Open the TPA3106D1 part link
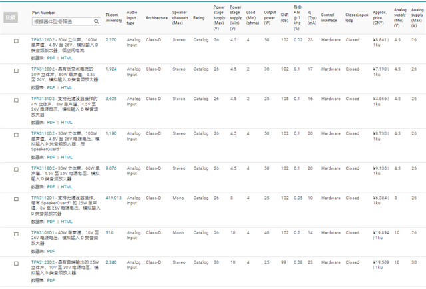Image resolution: width=426 pixels, height=289 pixels. click(43, 232)
